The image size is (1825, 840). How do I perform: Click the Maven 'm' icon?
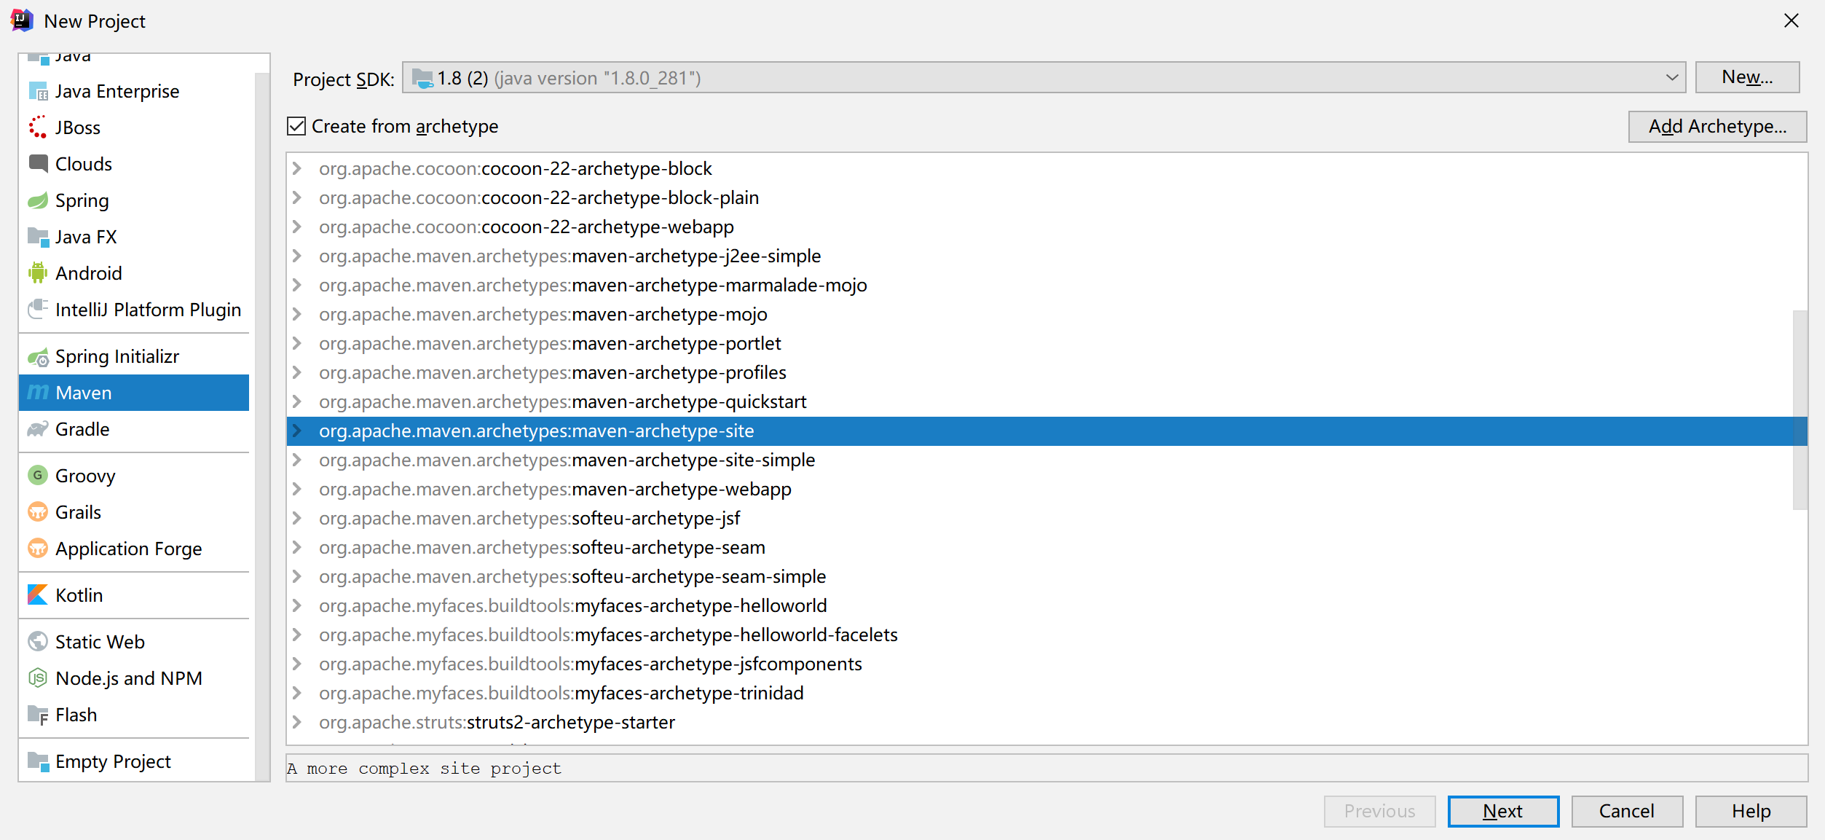[x=38, y=393]
